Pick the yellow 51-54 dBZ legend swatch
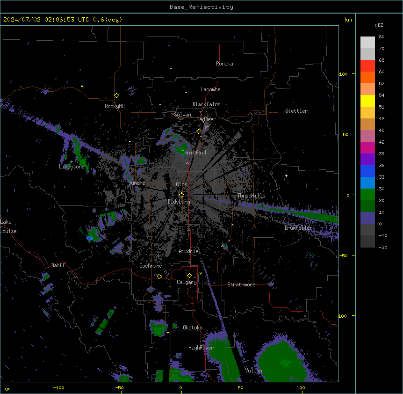 [x=367, y=101]
